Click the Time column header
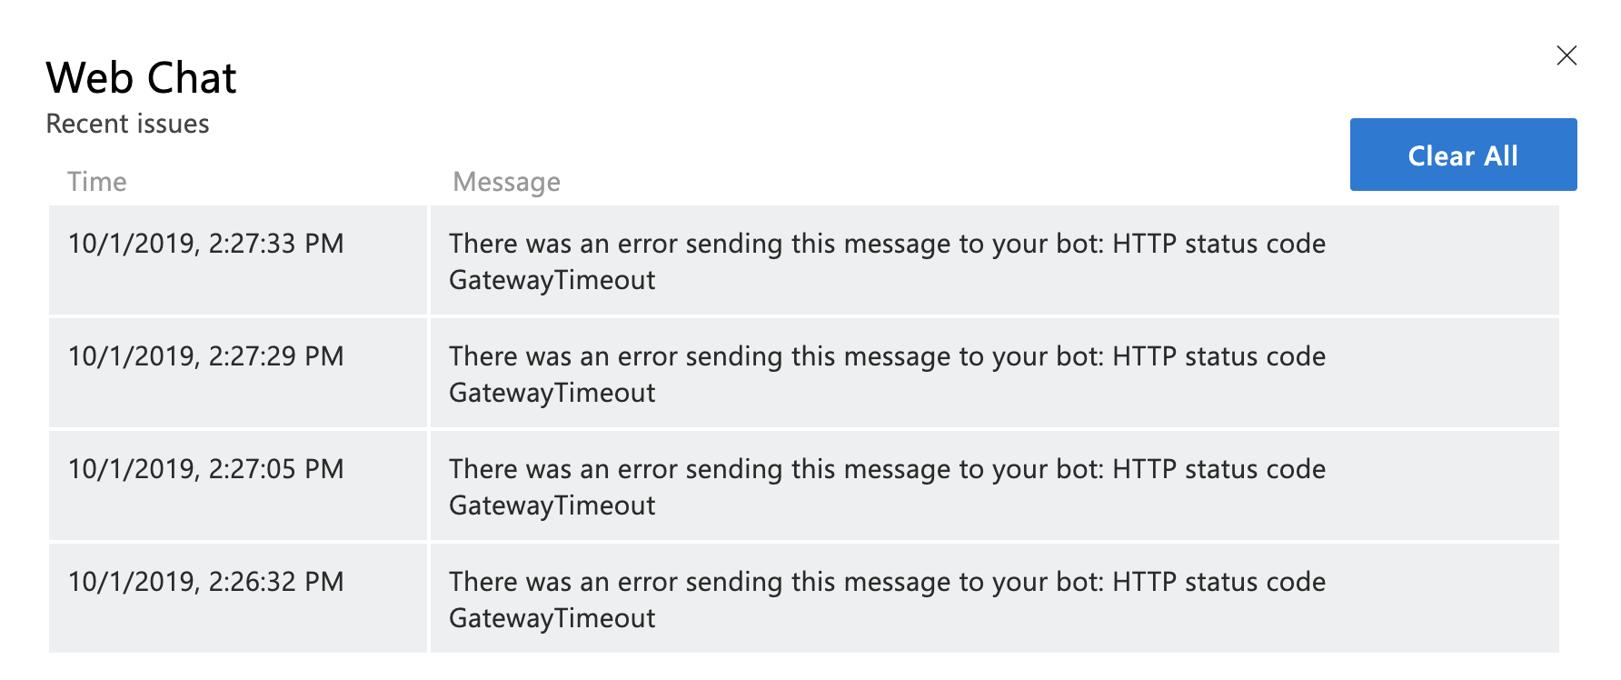Viewport: 1621px width, 680px height. [97, 181]
